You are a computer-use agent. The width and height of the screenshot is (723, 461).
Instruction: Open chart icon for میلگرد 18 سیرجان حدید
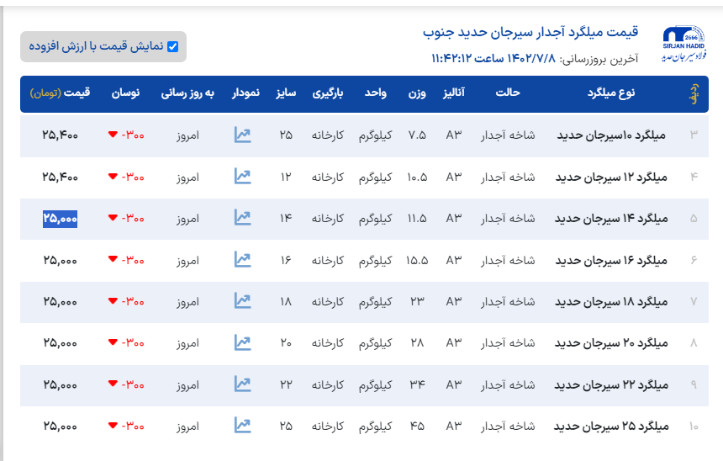(x=242, y=301)
